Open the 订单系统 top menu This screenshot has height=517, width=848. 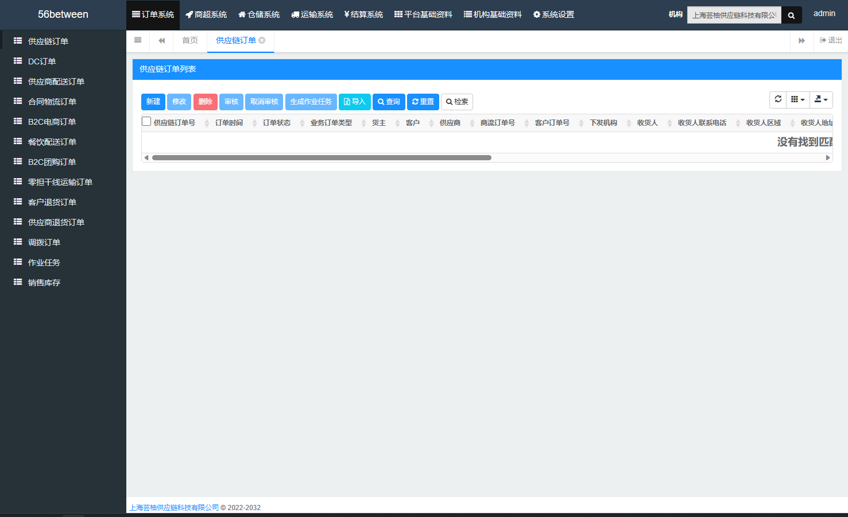click(x=153, y=14)
